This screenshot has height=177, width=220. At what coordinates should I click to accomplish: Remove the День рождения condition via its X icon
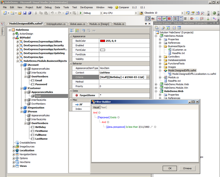155,127
